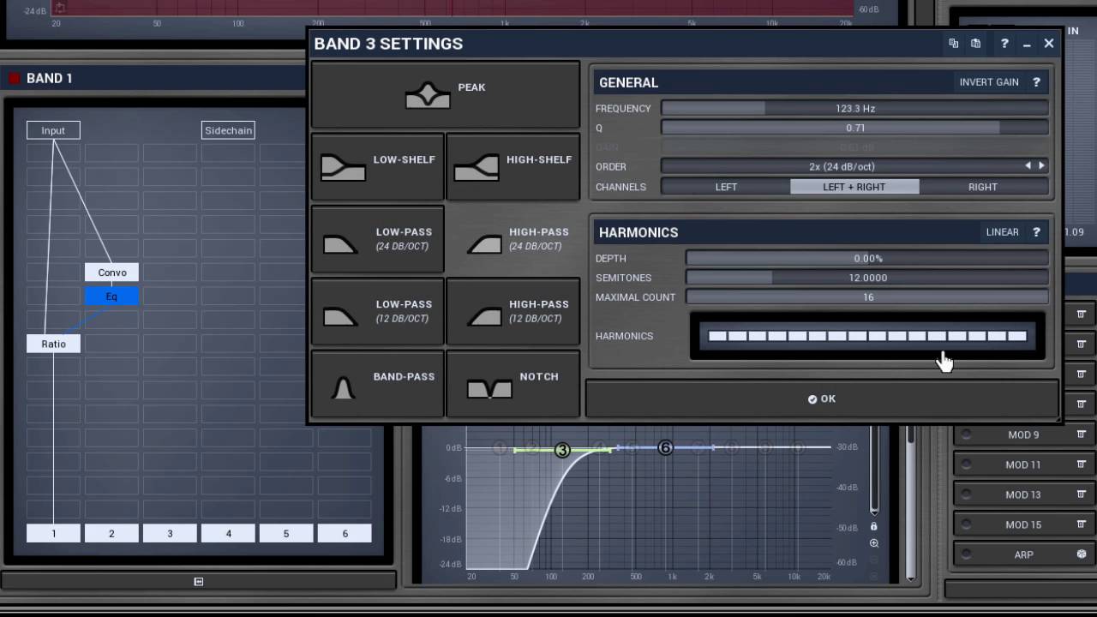This screenshot has height=617, width=1097.
Task: Toggle the red Band 1 enable indicator
Action: [15, 78]
